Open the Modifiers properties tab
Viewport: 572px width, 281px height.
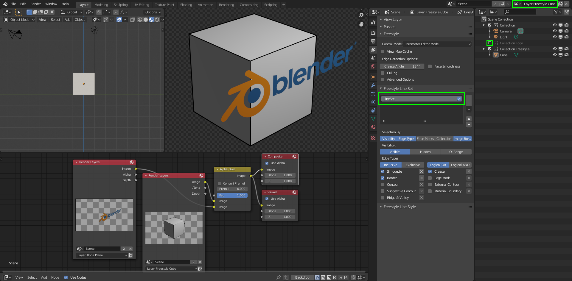[x=373, y=85]
